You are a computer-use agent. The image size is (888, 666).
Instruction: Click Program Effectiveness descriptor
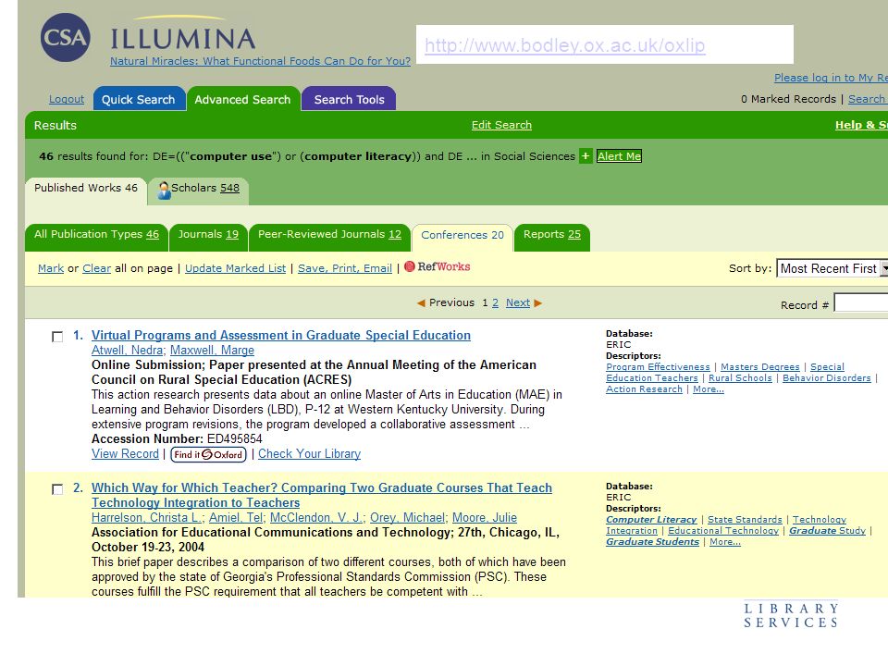click(x=658, y=367)
